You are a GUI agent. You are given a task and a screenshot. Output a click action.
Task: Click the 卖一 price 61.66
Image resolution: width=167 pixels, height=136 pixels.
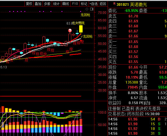tap(133, 36)
